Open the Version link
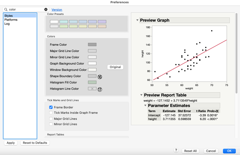The width and height of the screenshot is (240, 155). point(57,10)
